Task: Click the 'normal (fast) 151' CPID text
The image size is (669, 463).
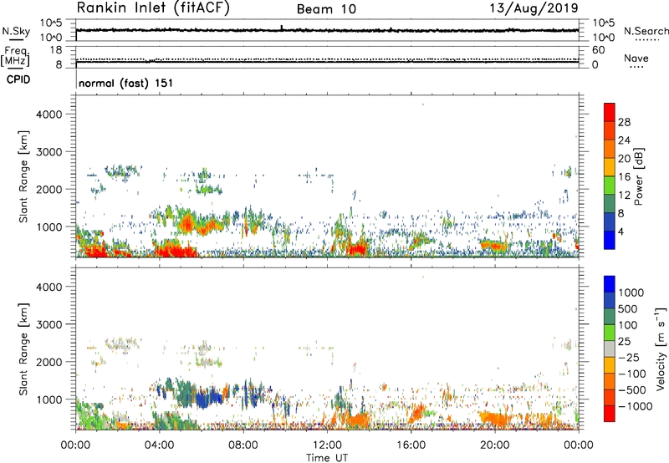Action: [x=126, y=83]
